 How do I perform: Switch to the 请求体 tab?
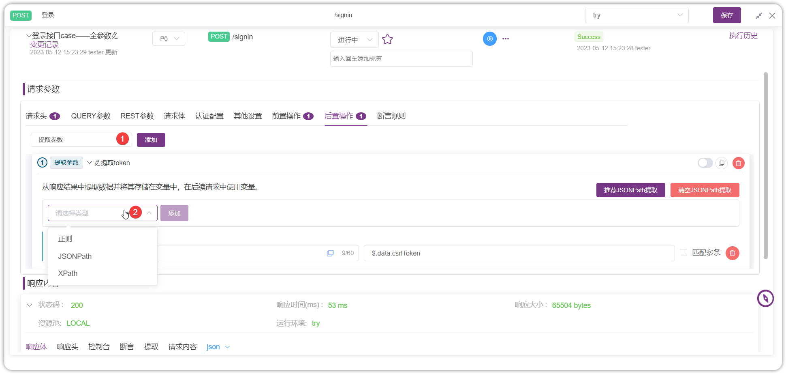[174, 116]
